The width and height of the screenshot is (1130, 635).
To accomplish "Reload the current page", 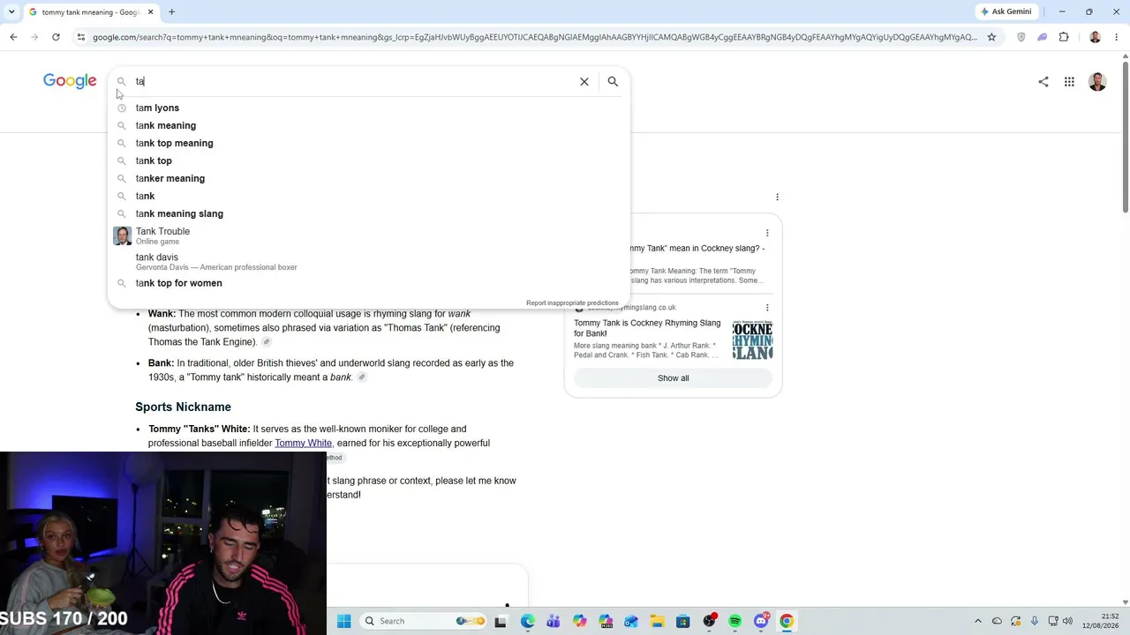I will click(56, 37).
